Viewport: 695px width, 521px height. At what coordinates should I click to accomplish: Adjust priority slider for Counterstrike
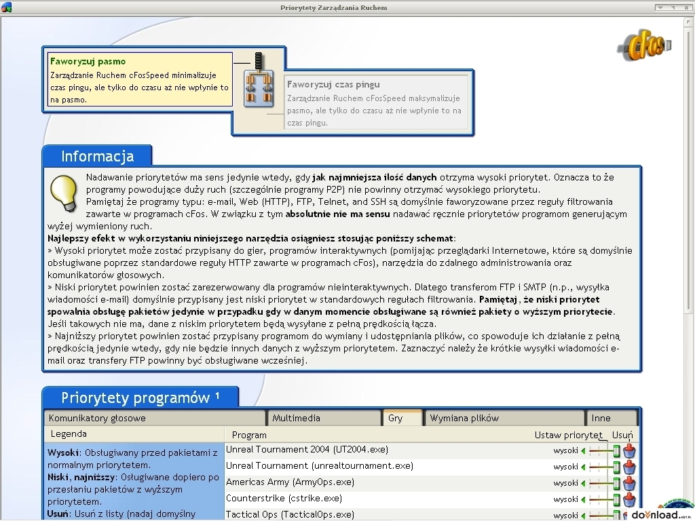click(x=605, y=500)
